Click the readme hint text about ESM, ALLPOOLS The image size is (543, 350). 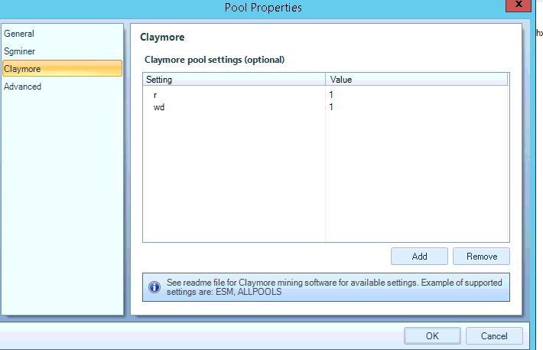(334, 287)
